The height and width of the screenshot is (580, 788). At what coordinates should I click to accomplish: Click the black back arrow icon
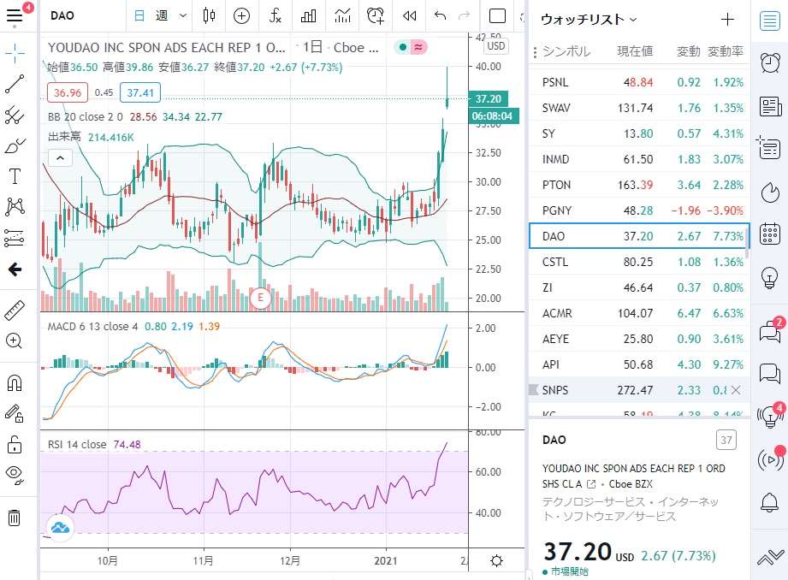click(x=15, y=269)
